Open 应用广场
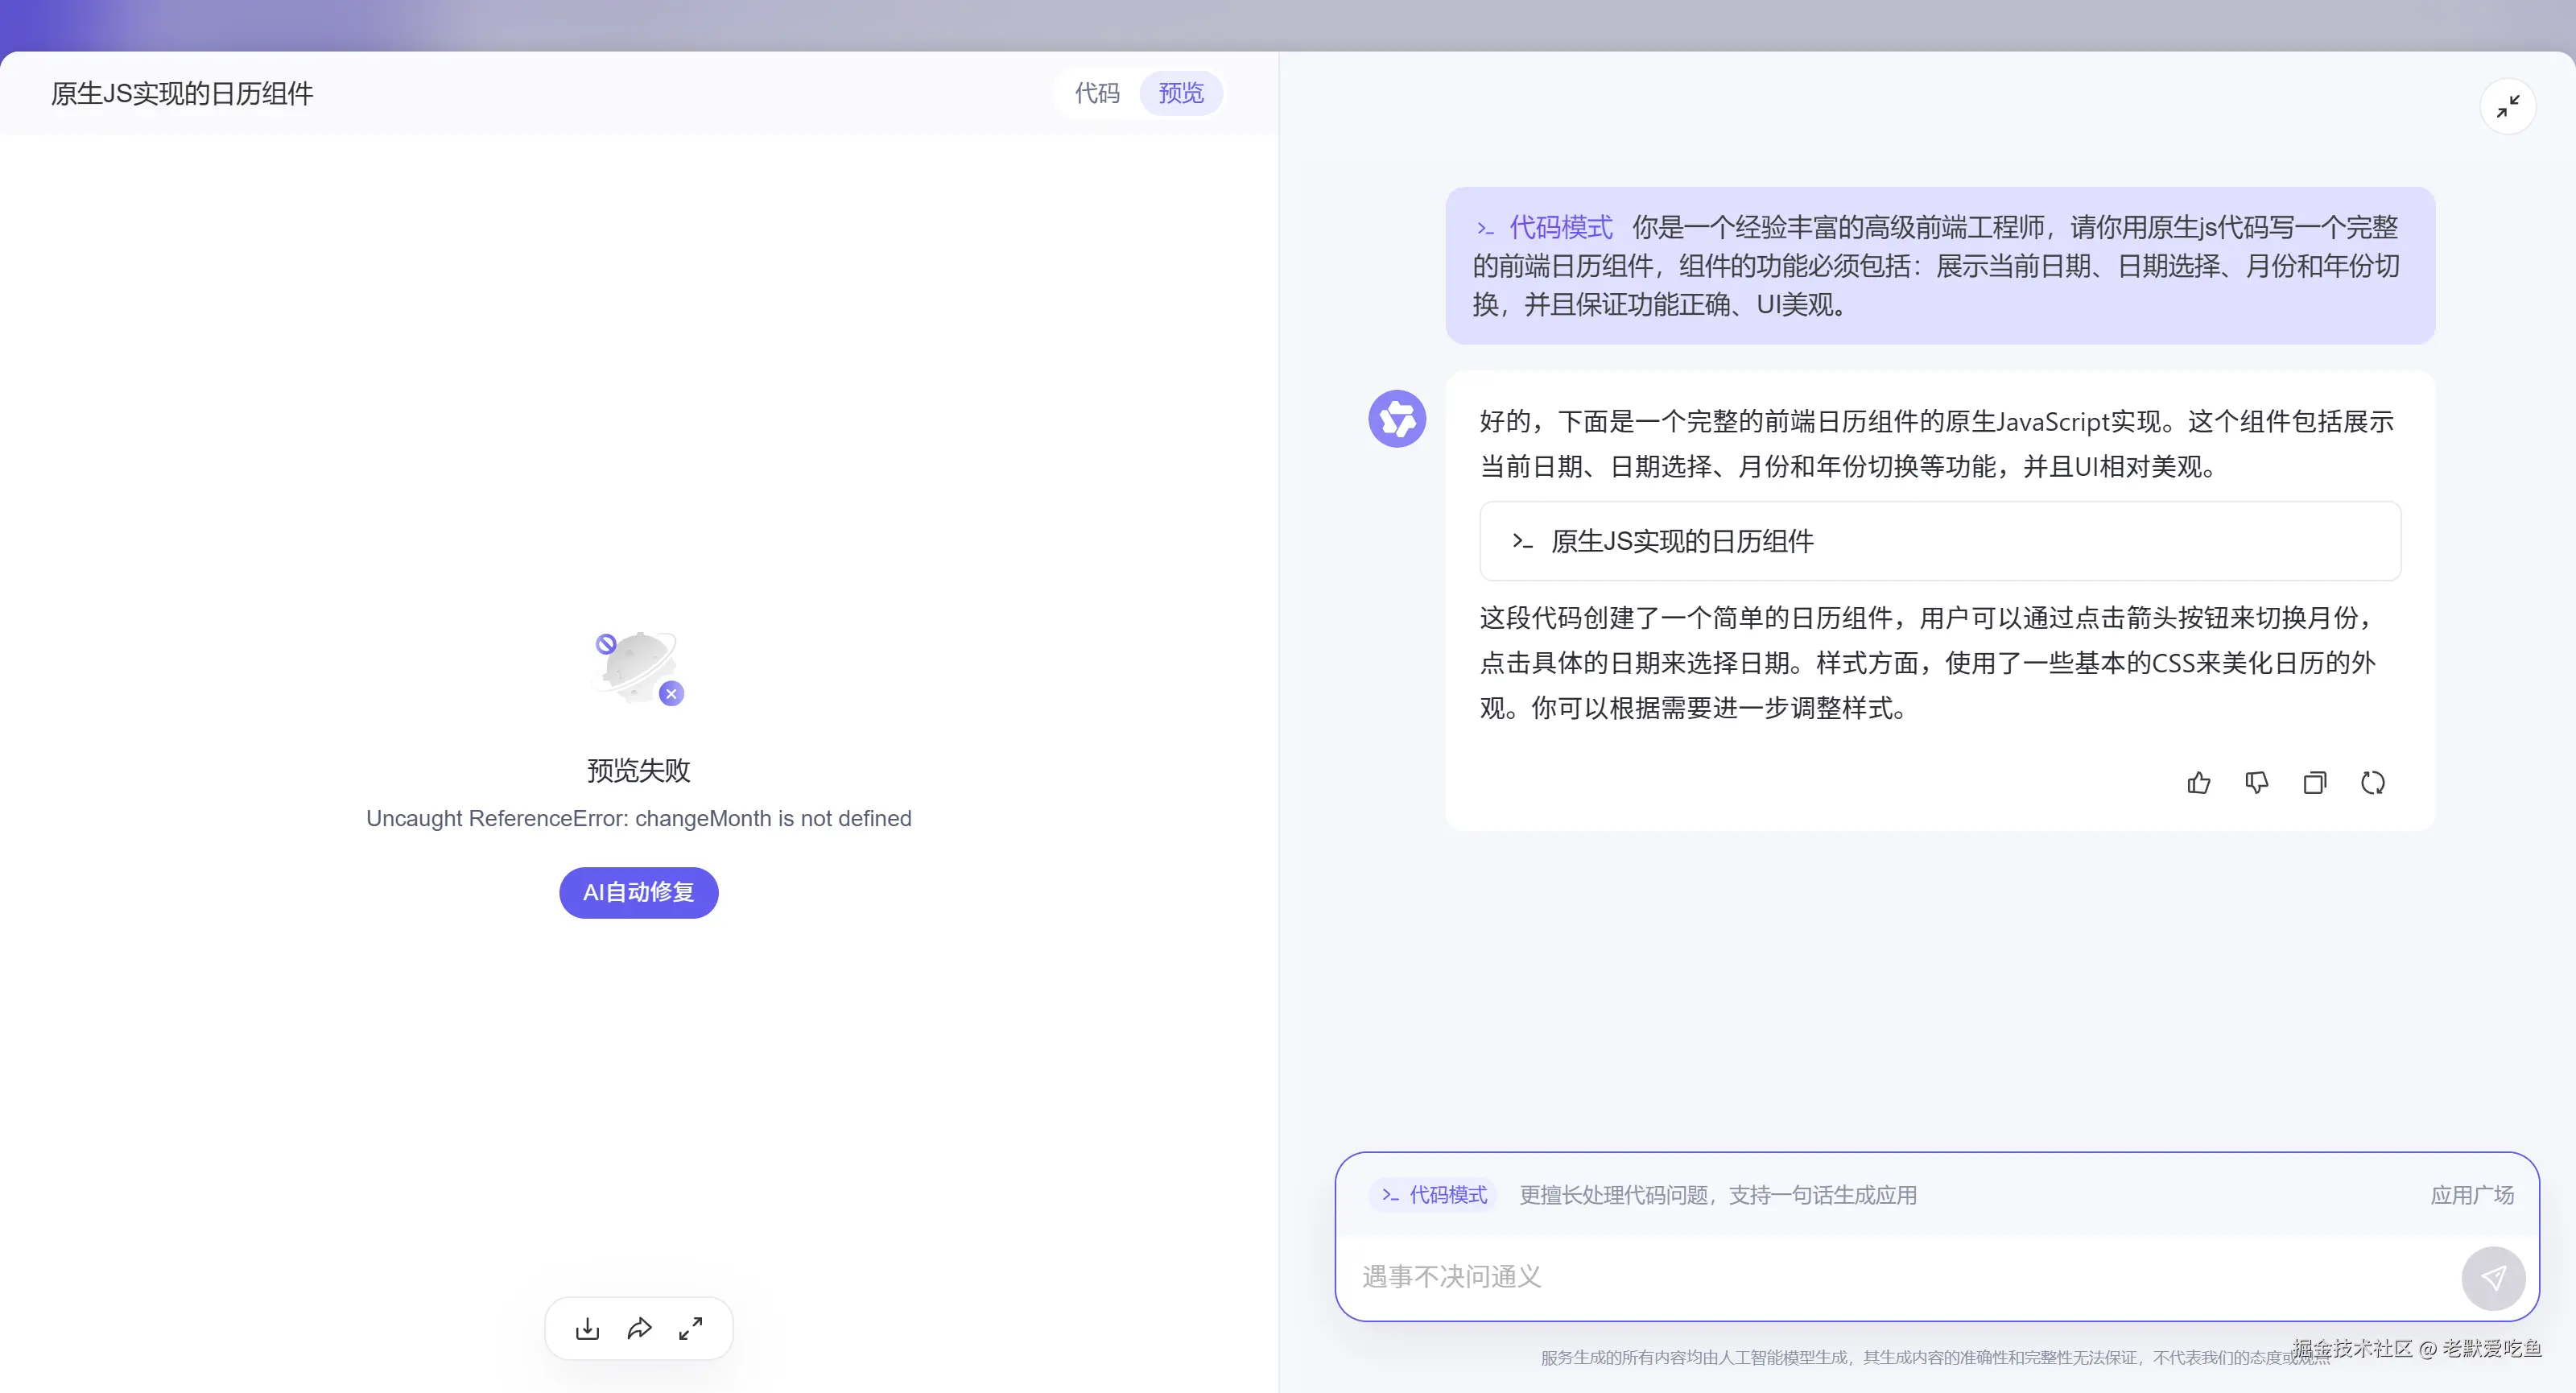 pos(2471,1195)
